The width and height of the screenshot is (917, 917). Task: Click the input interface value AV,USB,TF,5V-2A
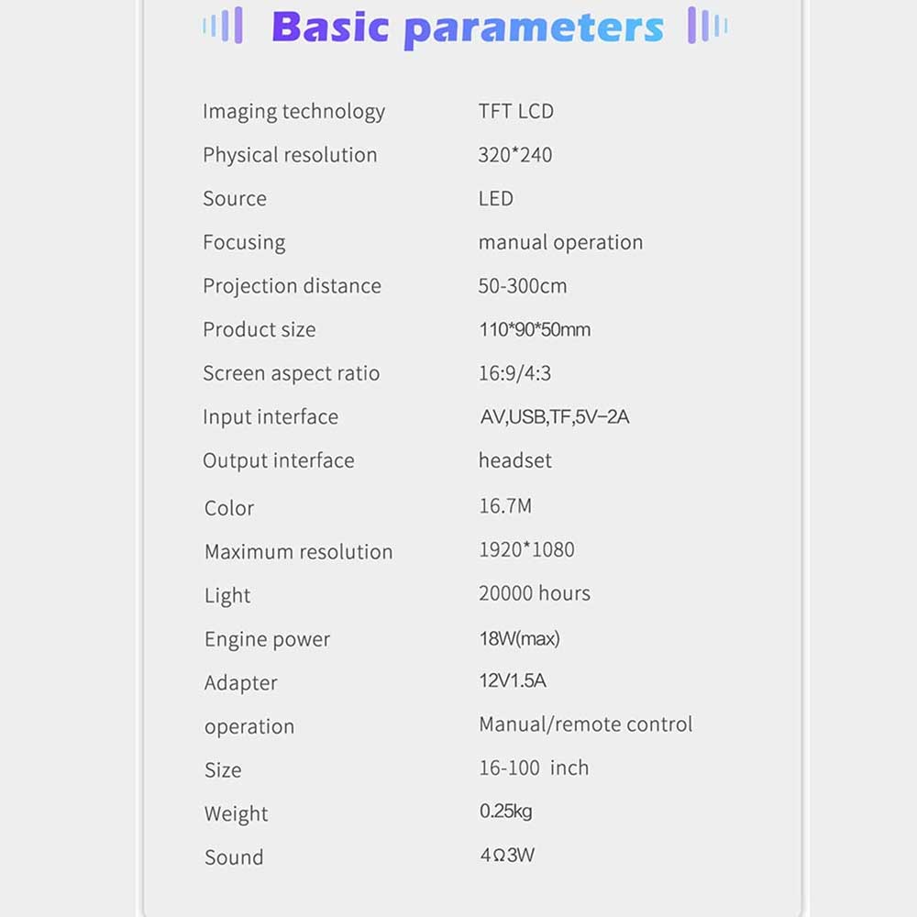tap(554, 417)
